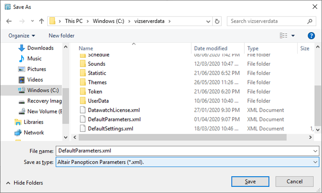Expand address bar previous locations dropdown
Screen dimensions: 322x193
click(x=208, y=21)
